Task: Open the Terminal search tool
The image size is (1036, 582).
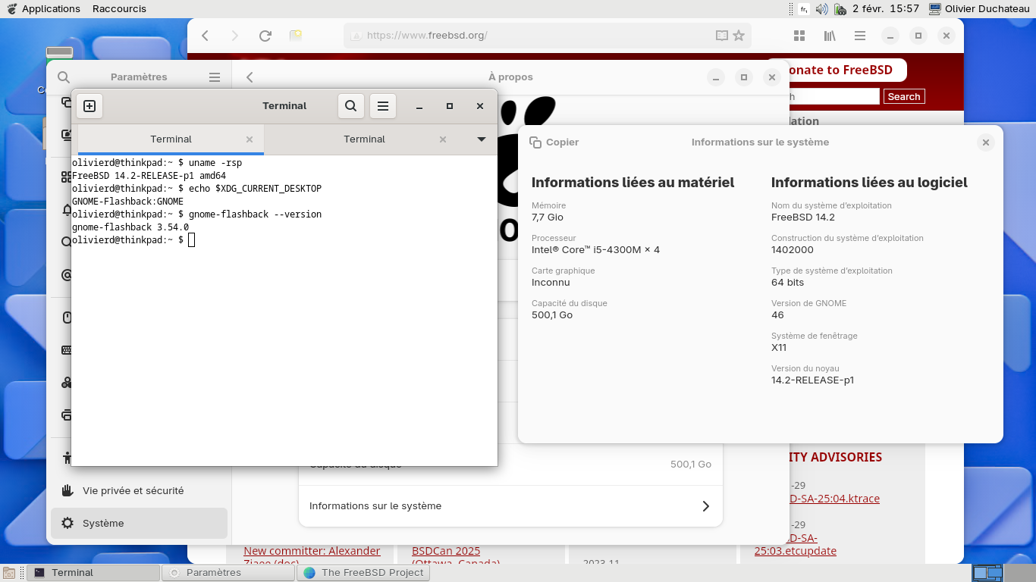Action: 350,106
